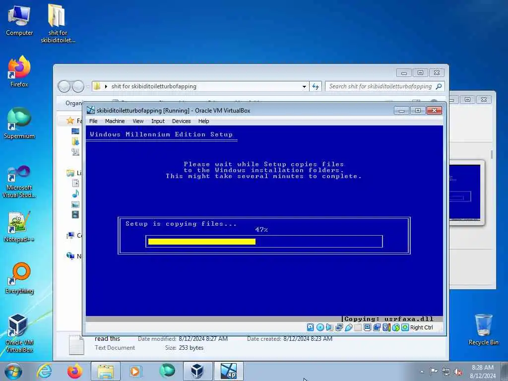Select Libraries in Explorer navigation pane
Screen dimensions: 508x381
pyautogui.click(x=70, y=173)
